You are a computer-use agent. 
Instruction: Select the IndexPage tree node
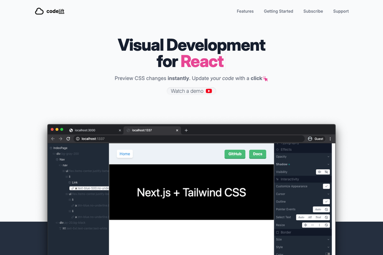click(58, 148)
